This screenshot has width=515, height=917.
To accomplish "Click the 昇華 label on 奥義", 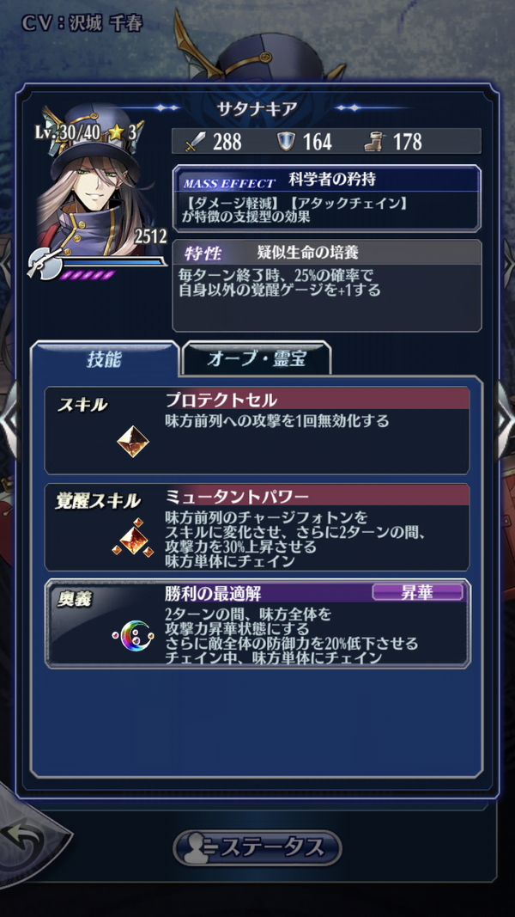I will pos(417,592).
